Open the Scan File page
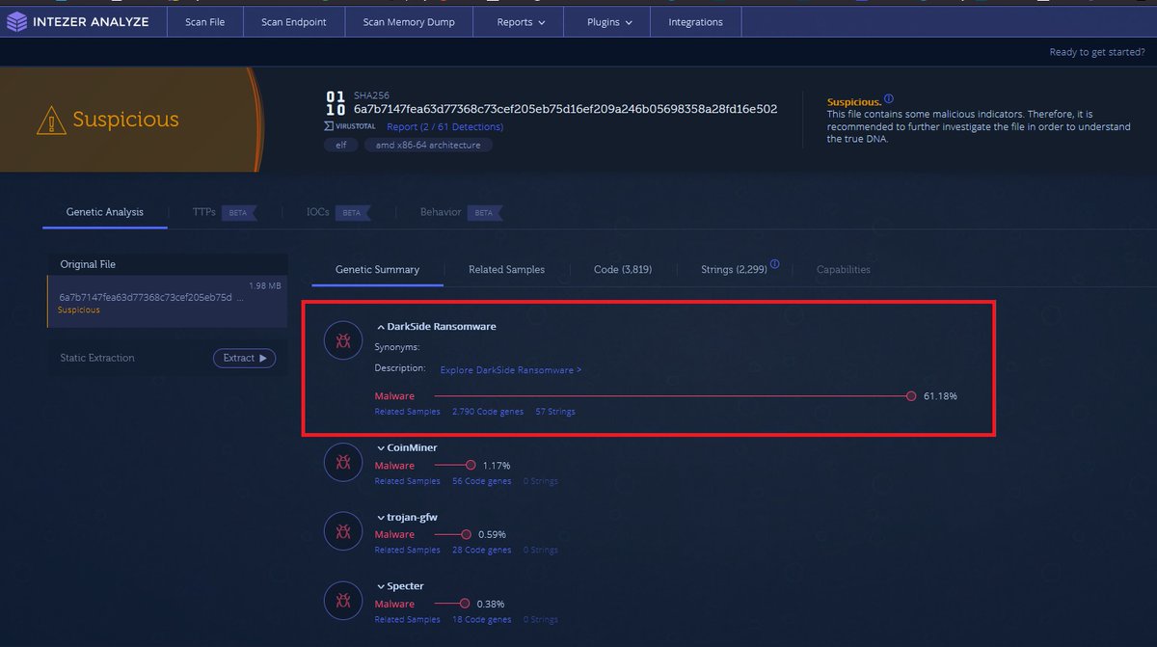This screenshot has height=647, width=1157. (205, 21)
